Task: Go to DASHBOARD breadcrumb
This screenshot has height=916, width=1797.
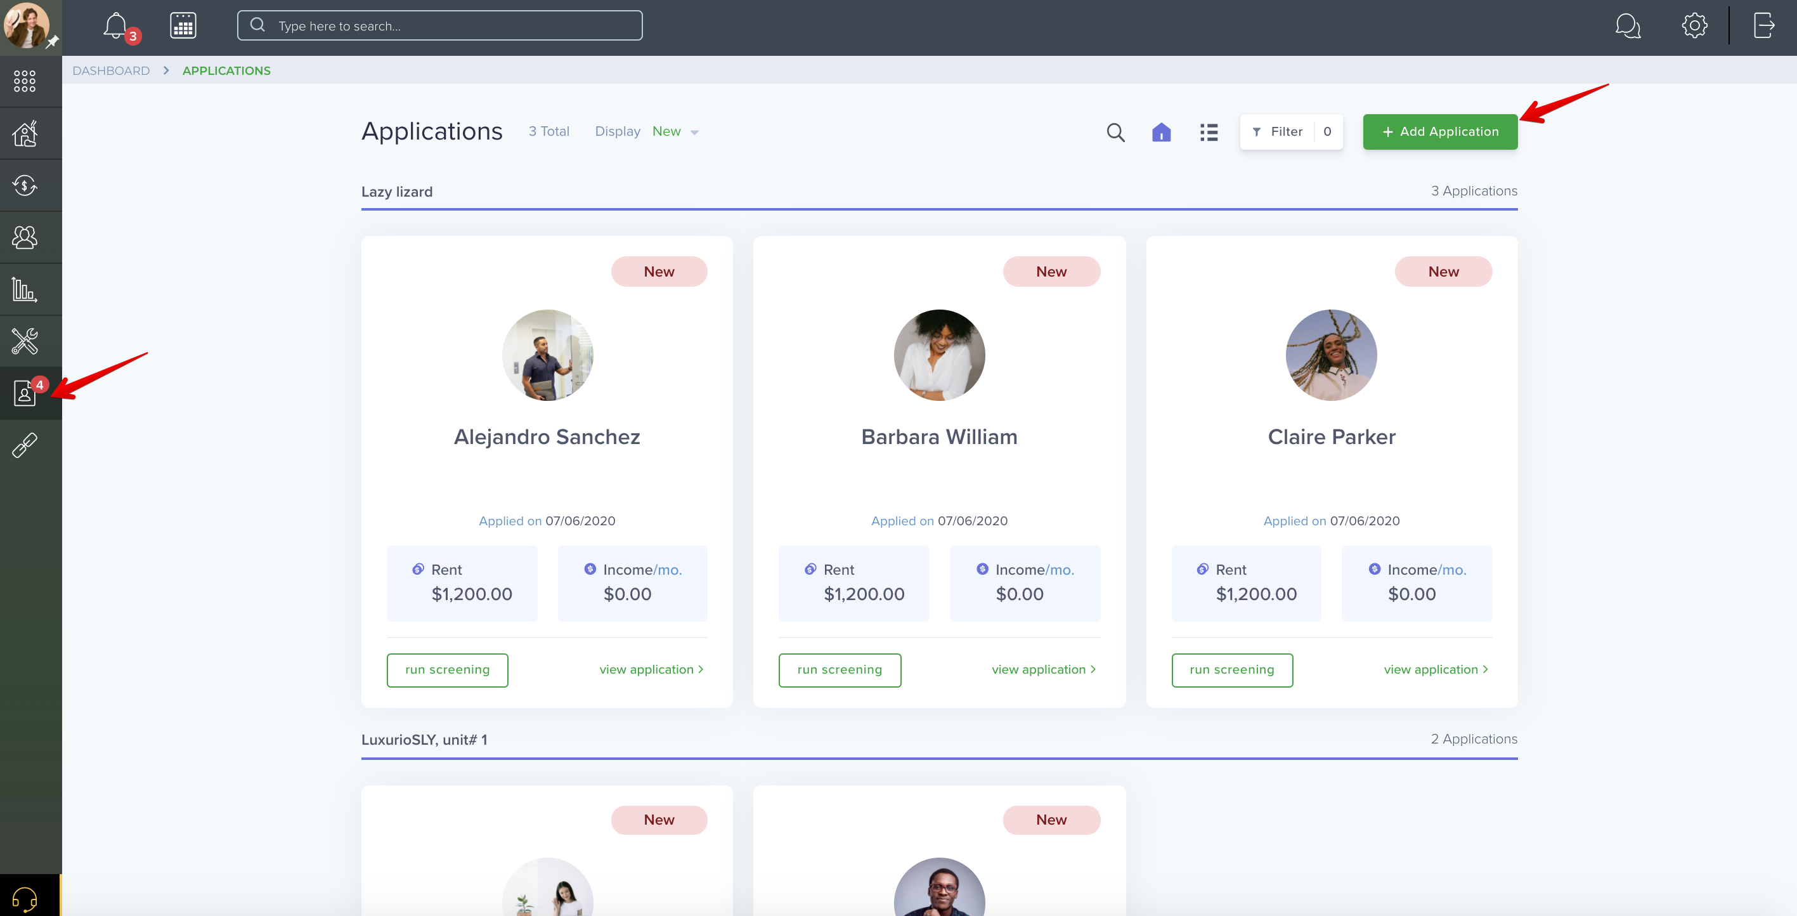Action: (111, 70)
